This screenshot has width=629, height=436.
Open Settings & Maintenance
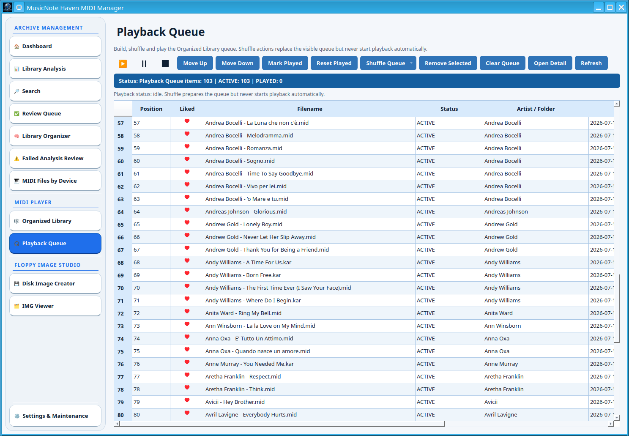55,416
